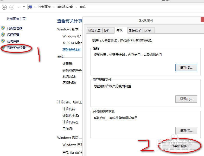This screenshot has width=204, height=156.
Task: Click 与登录帐户相关的桌面设置 text
Action: coord(112,86)
